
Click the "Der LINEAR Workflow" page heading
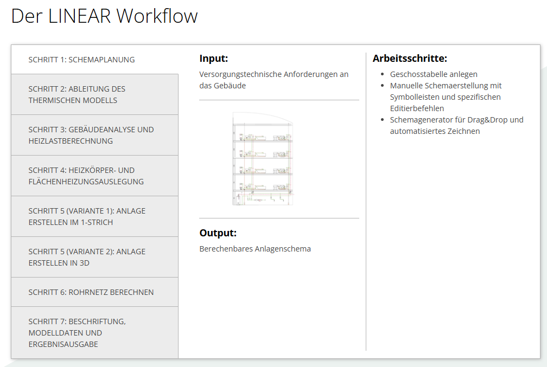point(105,16)
